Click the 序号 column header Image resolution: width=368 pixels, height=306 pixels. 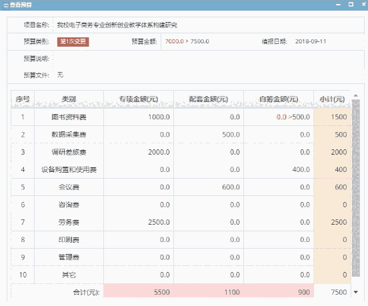(23, 99)
